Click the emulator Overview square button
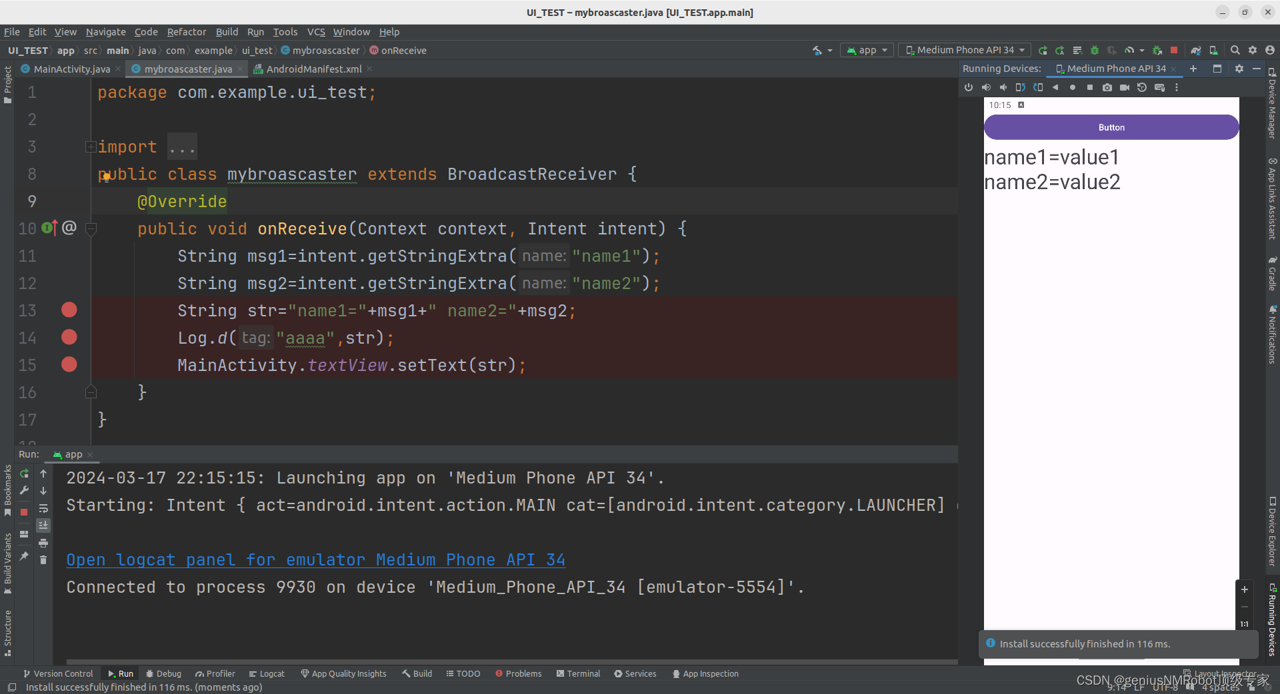Screen dimensions: 1280x694 click(x=1090, y=88)
